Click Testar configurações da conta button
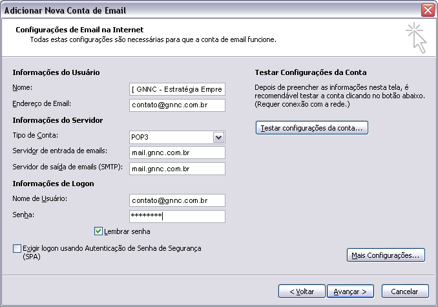This screenshot has width=438, height=307. coord(312,128)
